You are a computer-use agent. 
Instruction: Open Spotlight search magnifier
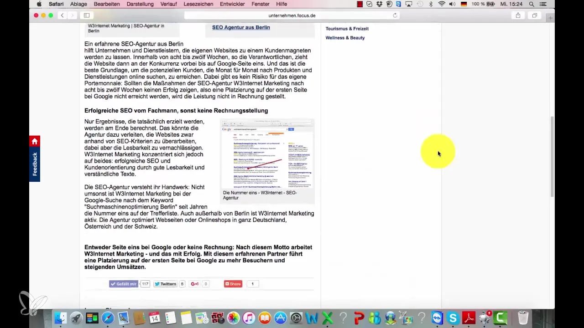click(532, 4)
